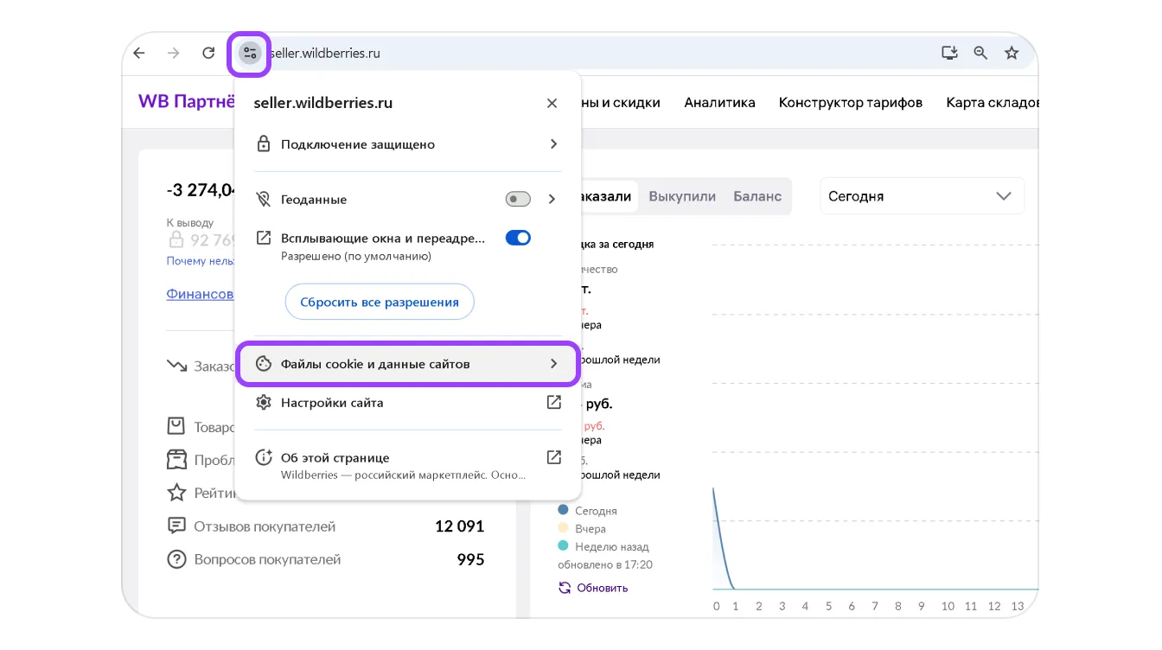Click the Вчера chart legend item
This screenshot has width=1162, height=650.
tap(582, 528)
